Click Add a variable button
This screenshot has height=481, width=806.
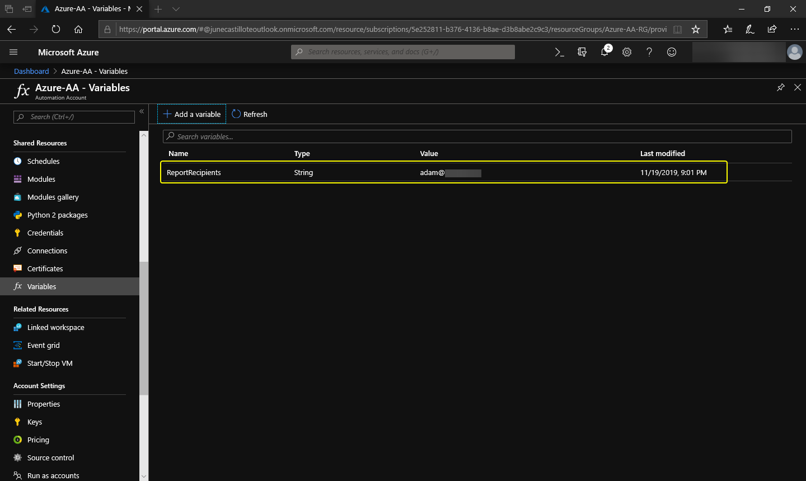pyautogui.click(x=192, y=114)
